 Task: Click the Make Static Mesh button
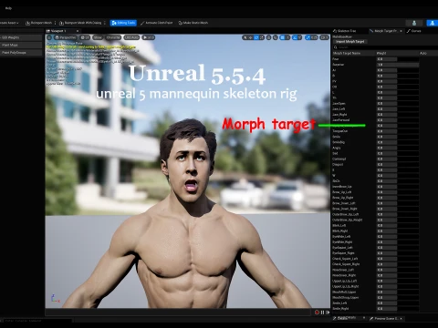[193, 23]
